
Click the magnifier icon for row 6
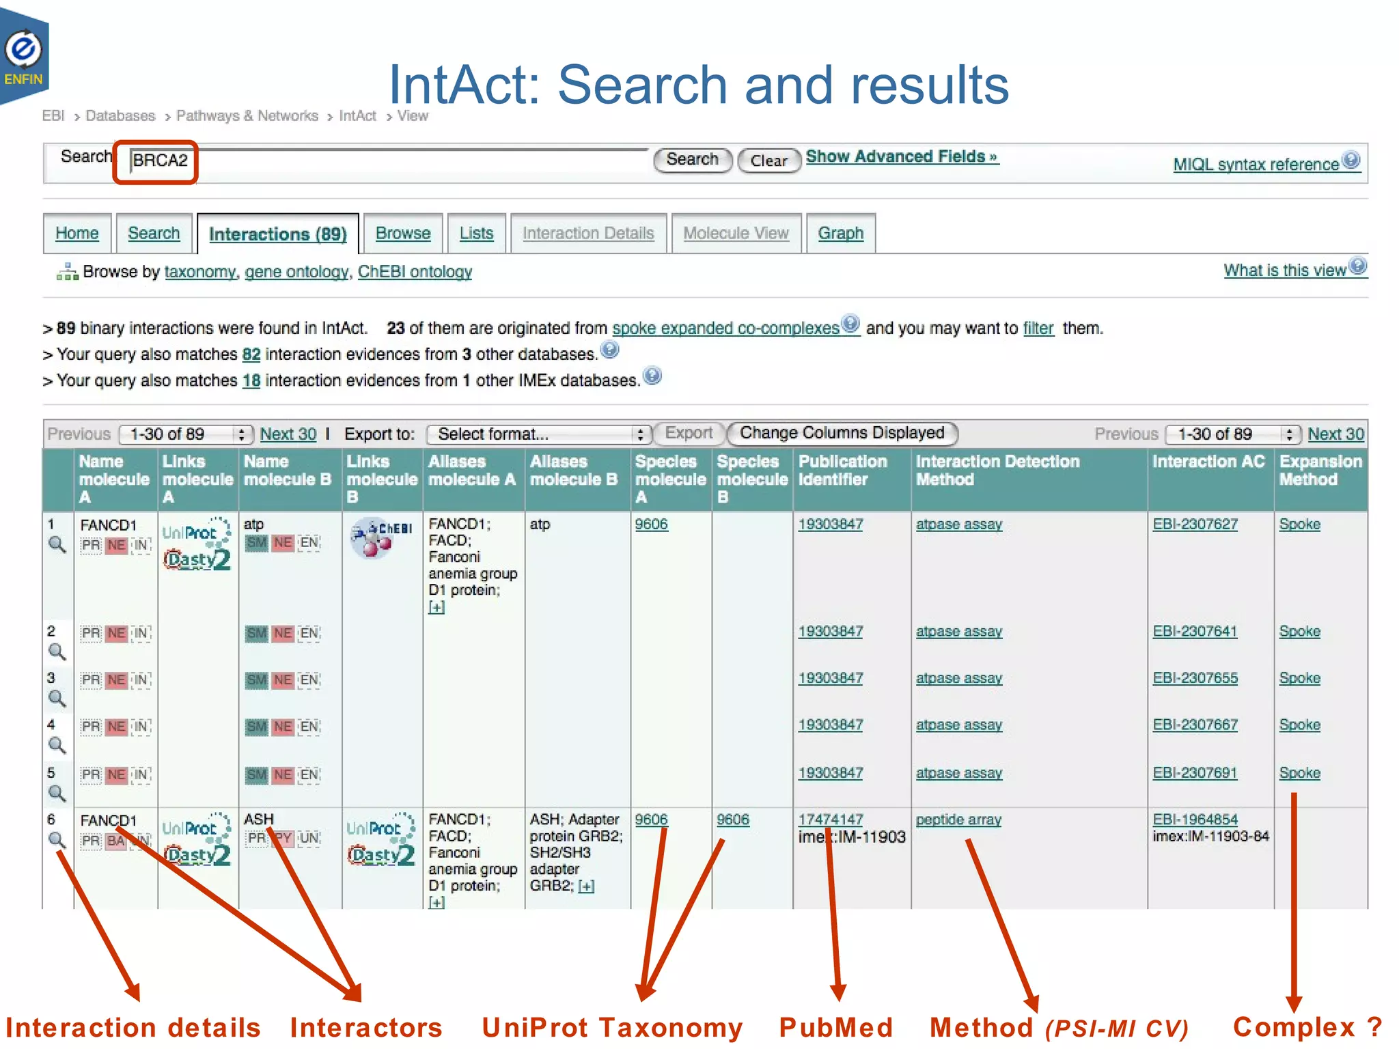57,839
